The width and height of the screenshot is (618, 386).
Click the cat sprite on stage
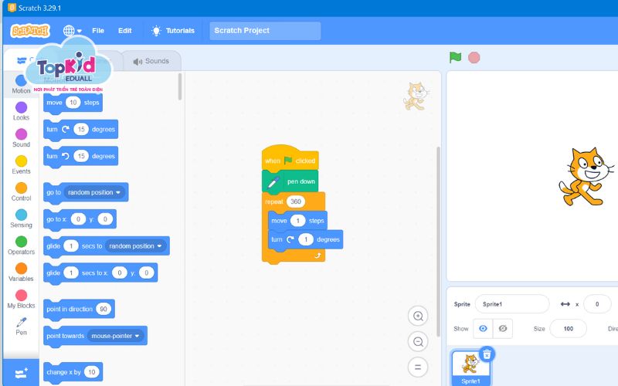(x=586, y=178)
